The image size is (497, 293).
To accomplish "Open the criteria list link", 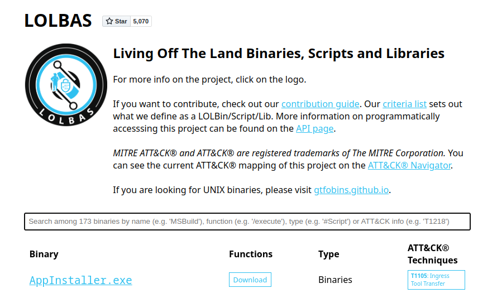I will pyautogui.click(x=404, y=104).
